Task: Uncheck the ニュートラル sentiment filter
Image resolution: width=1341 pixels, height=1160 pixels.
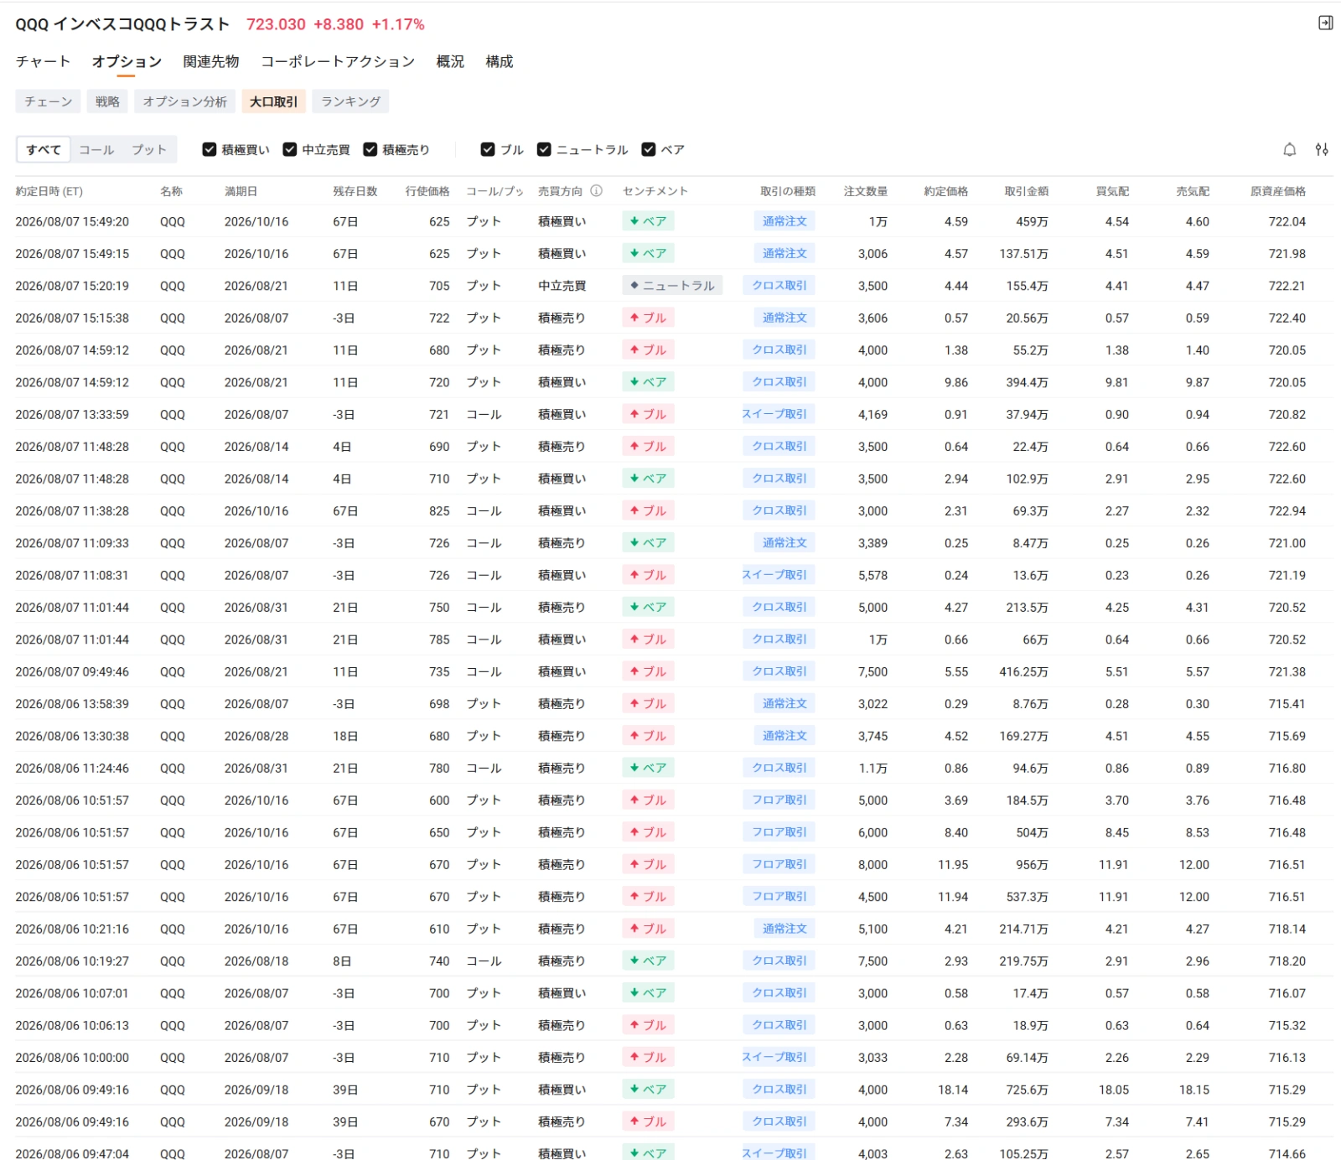Action: pos(544,149)
